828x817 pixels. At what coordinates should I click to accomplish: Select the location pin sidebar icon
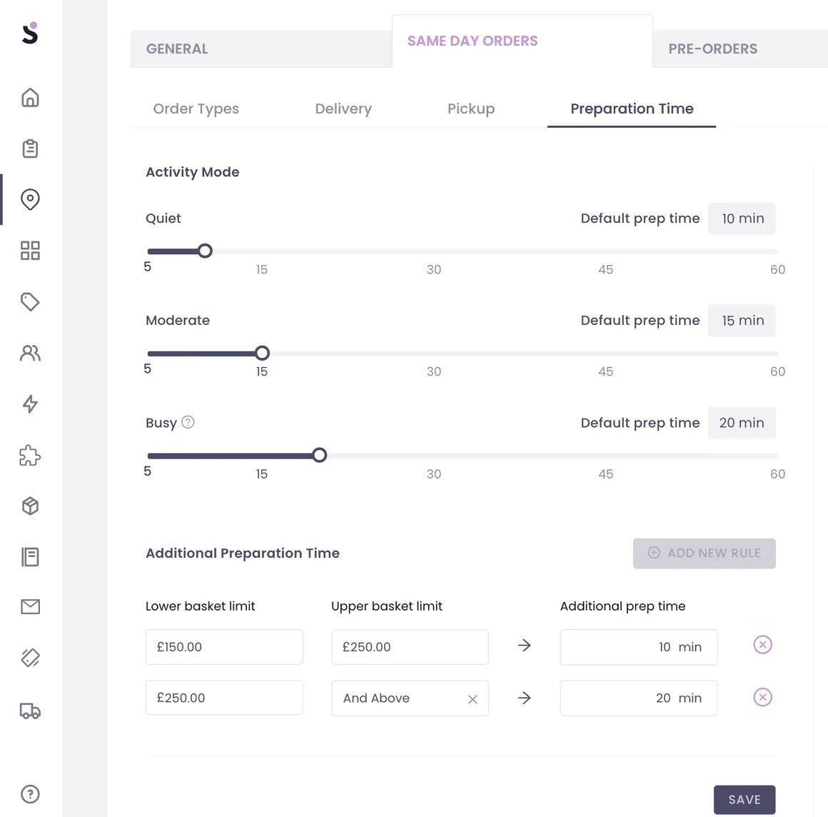pos(30,199)
